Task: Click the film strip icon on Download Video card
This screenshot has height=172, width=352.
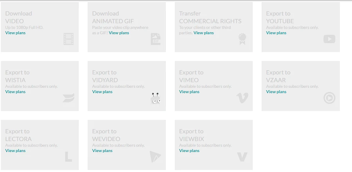Action: [68, 39]
